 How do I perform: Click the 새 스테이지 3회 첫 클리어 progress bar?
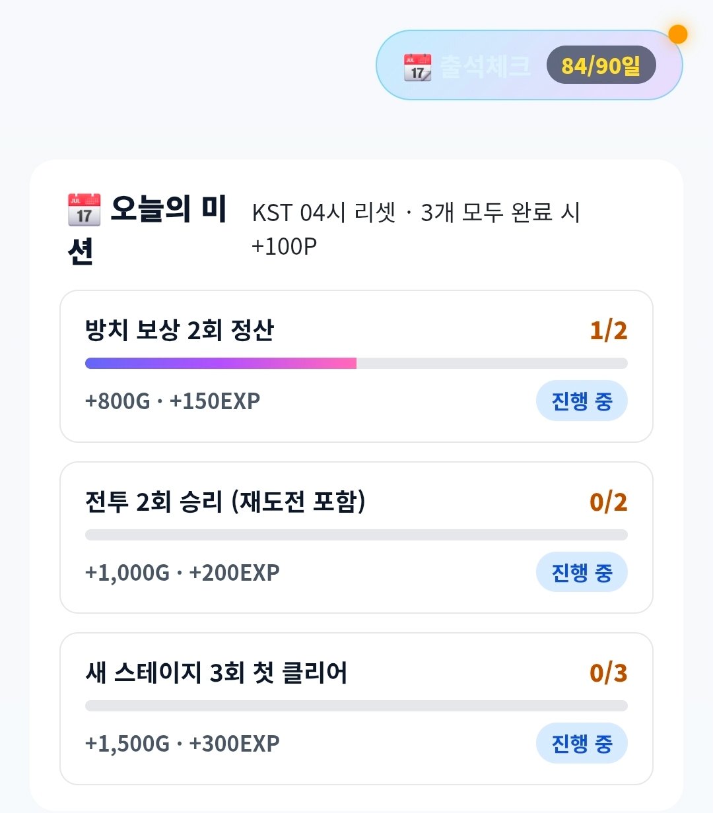(x=356, y=705)
